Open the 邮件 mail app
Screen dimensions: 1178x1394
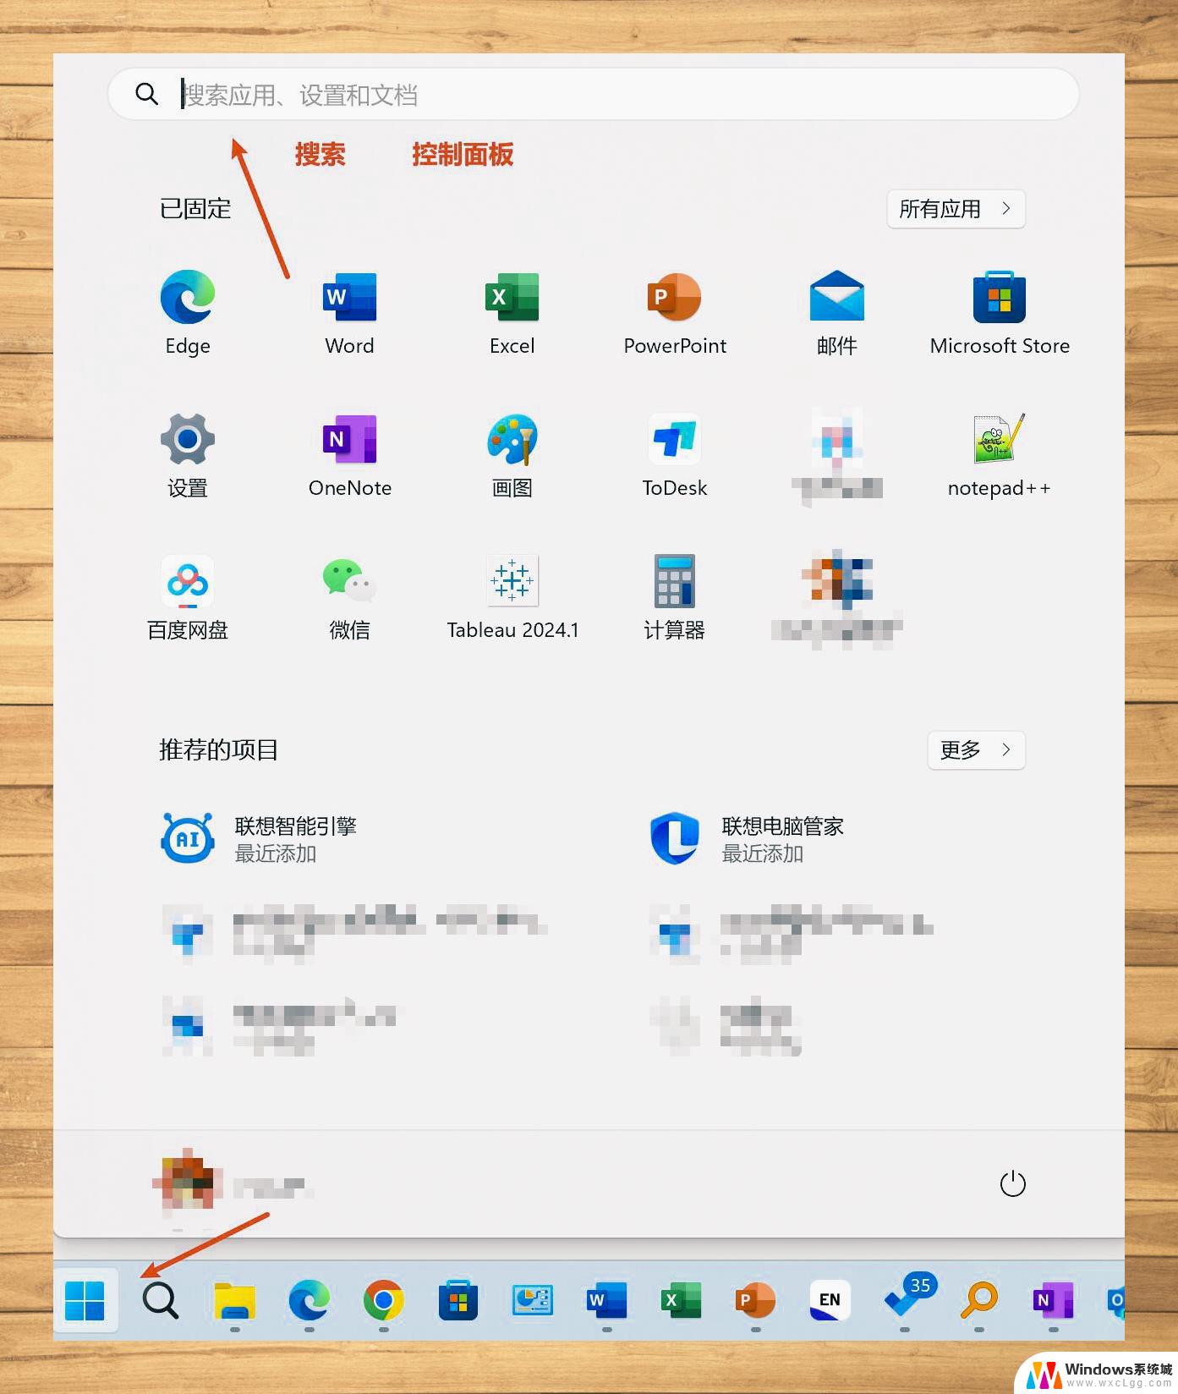coord(837,312)
